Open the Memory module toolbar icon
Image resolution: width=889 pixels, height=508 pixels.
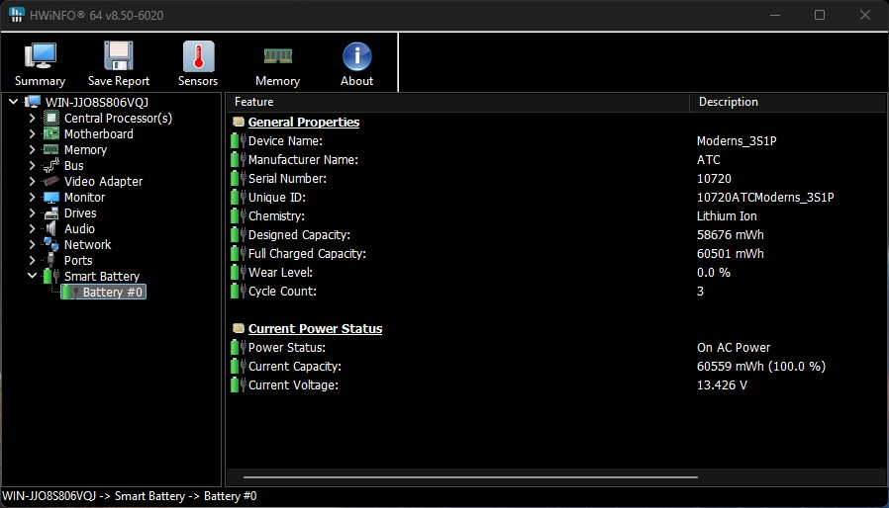click(x=278, y=55)
